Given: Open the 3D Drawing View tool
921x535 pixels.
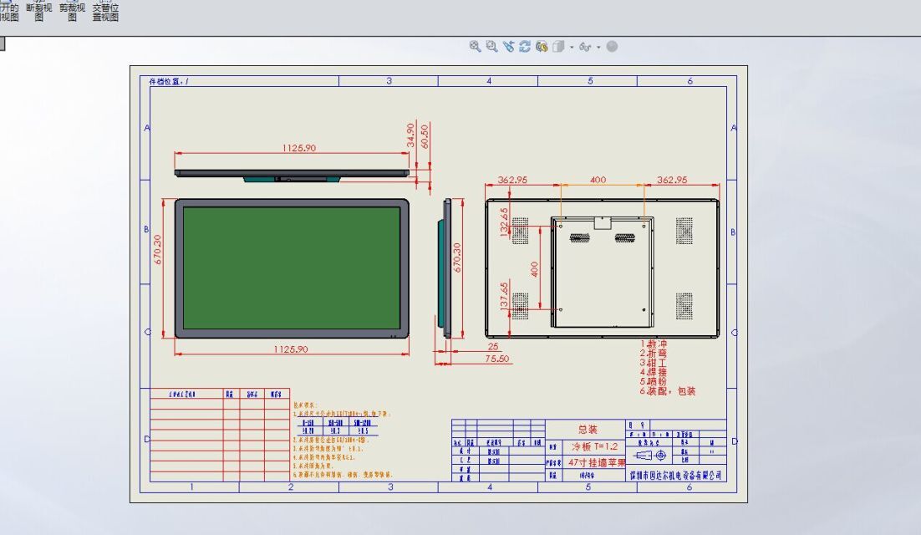Looking at the screenshot, I should [542, 47].
